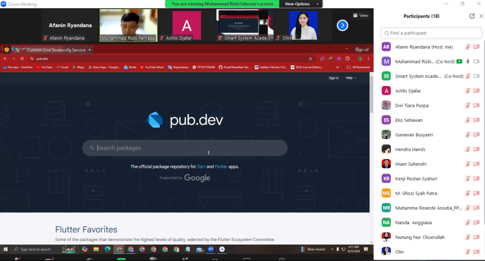Screen dimensions: 485x261
Task: Toggle Dwi Tiara Puspa's camera icon
Action: [476, 106]
